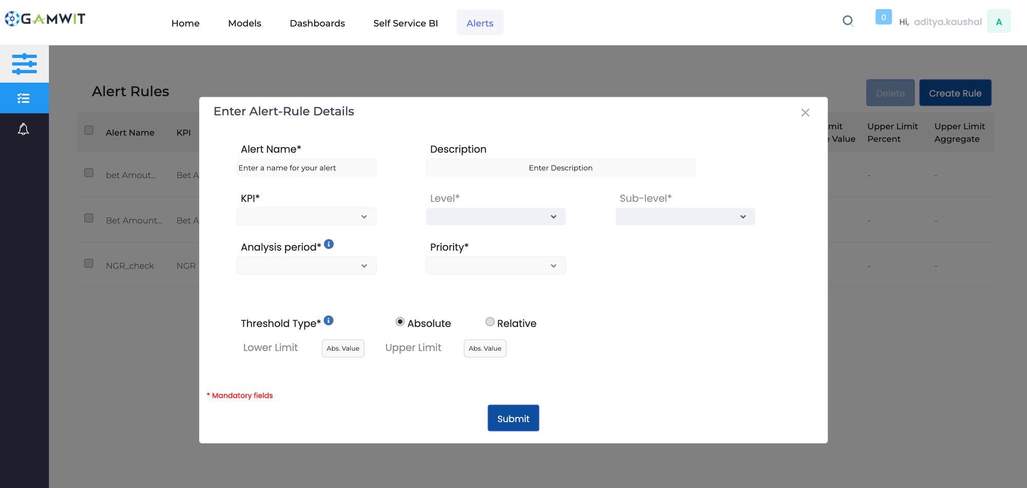
Task: Click the bet Amout... alert name cell
Action: coord(131,175)
